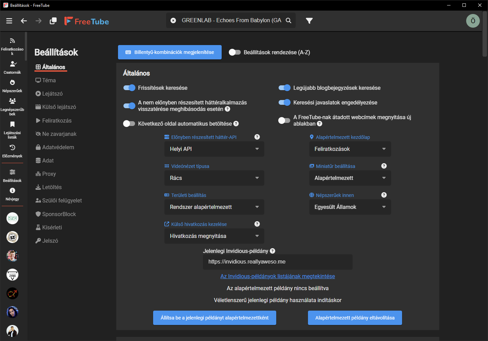488x341 pixels.
Task: Open first green subscribed channel avatar
Action: pos(12,218)
